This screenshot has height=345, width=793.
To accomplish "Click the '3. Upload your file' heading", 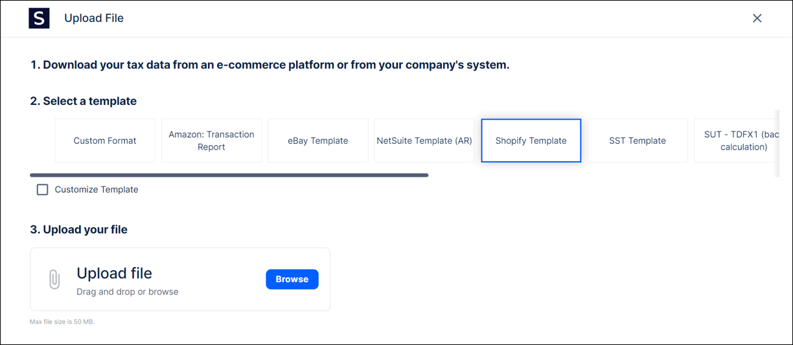I will click(x=78, y=230).
